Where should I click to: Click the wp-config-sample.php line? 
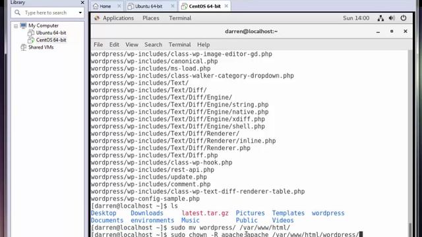point(145,199)
